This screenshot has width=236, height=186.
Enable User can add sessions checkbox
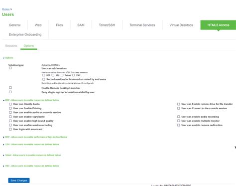pyautogui.click(x=10, y=68)
